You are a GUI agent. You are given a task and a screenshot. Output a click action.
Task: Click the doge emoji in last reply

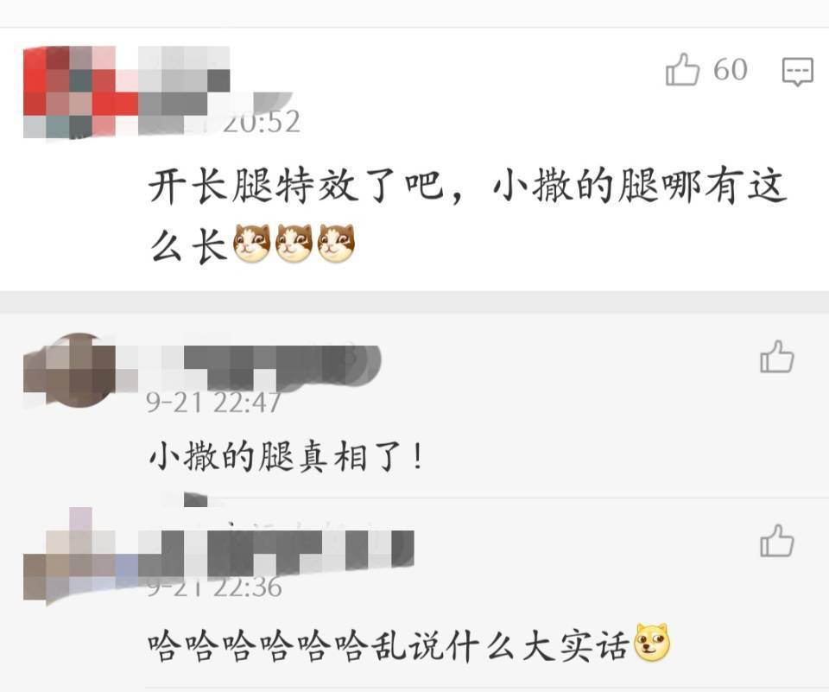click(x=652, y=642)
